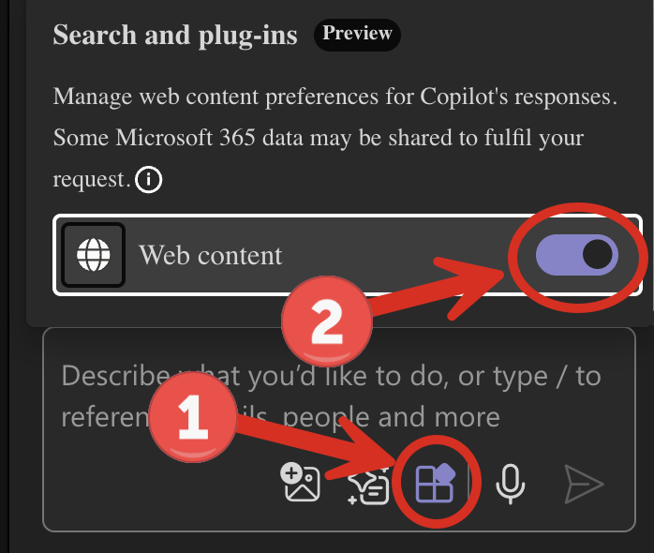
Task: Select the "Web content" label text
Action: pos(210,255)
